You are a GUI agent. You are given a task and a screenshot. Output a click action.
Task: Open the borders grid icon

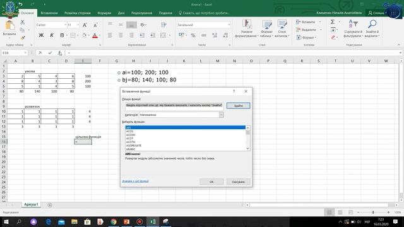click(x=73, y=35)
